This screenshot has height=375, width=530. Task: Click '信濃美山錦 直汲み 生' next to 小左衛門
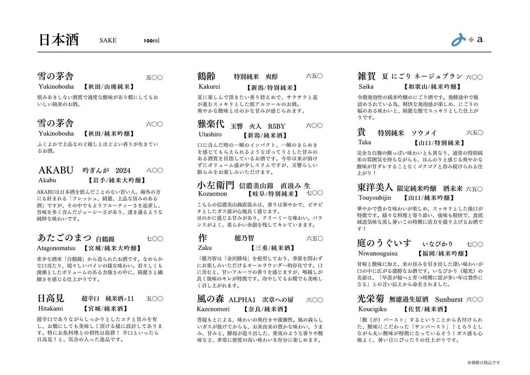coord(275,186)
